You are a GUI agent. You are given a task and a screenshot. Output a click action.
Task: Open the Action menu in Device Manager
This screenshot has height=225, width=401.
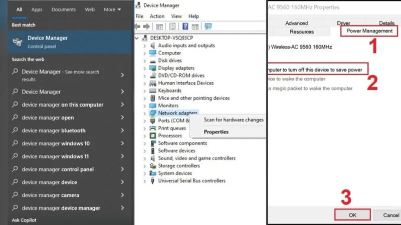157,16
